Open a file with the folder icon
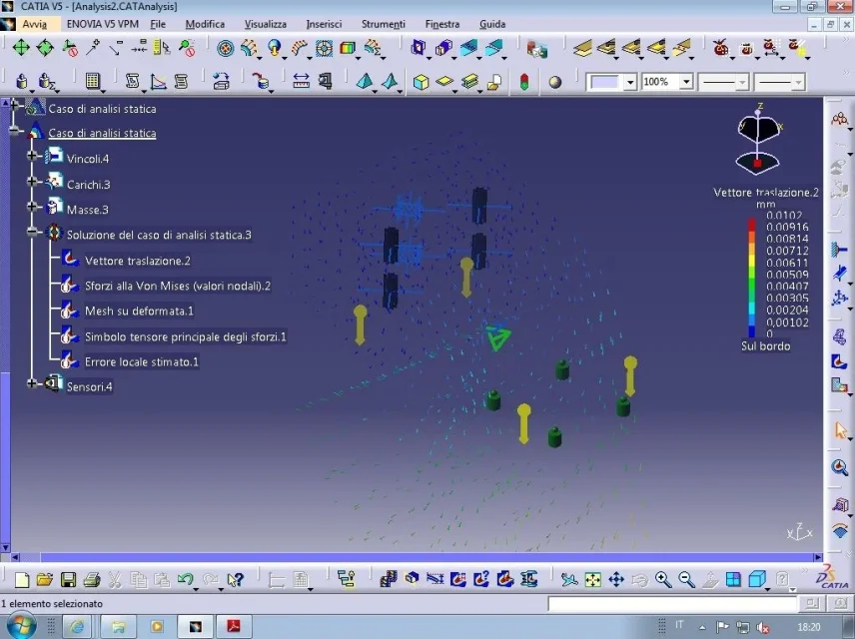Screen dimensions: 855x639 click(x=45, y=579)
